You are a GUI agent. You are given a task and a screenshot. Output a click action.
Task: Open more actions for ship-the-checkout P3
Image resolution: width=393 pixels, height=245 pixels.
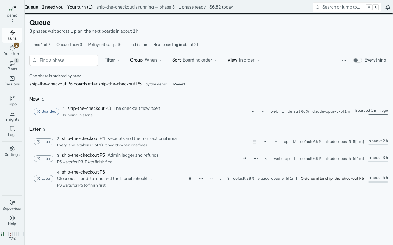pyautogui.click(x=252, y=111)
